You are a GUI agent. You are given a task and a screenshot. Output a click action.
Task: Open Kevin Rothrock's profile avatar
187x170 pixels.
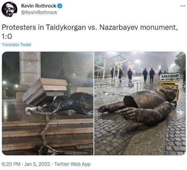tap(9, 9)
